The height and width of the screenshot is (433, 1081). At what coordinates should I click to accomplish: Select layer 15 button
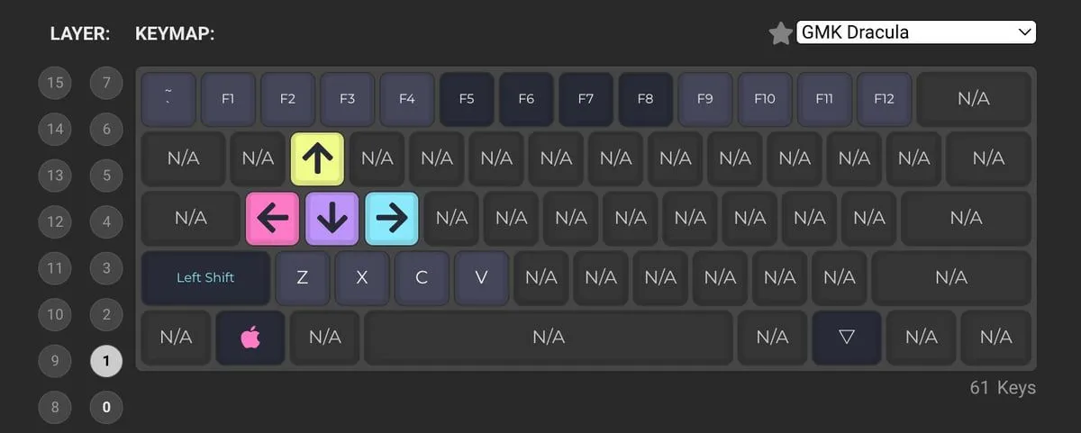55,83
